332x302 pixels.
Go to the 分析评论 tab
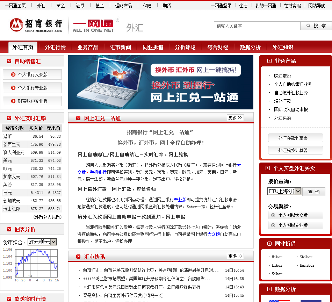tap(185, 47)
